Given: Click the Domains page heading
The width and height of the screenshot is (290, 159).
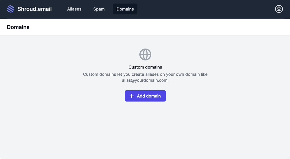Looking at the screenshot, I should pyautogui.click(x=18, y=27).
